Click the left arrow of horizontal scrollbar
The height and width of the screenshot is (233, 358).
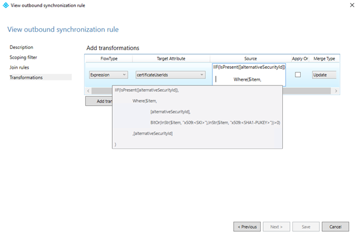(88, 91)
